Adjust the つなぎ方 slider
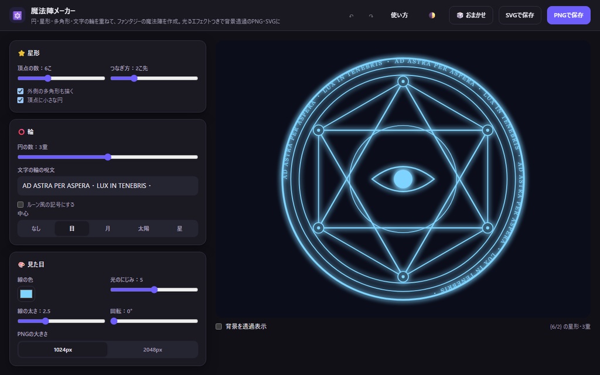 pyautogui.click(x=154, y=79)
